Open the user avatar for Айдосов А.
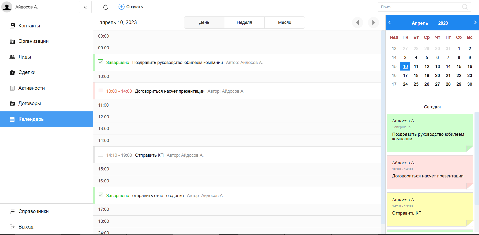The height and width of the screenshot is (235, 479). (x=7, y=7)
